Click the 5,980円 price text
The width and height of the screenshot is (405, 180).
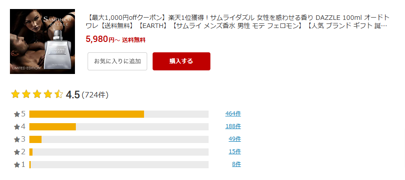pos(100,39)
